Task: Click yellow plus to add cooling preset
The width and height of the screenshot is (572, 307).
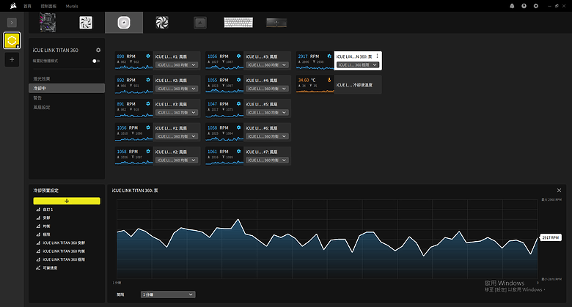Action: click(x=67, y=200)
